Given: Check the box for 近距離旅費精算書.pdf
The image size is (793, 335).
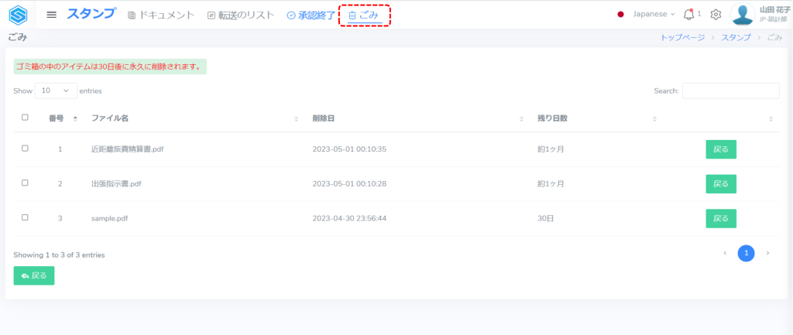Looking at the screenshot, I should click(x=25, y=149).
